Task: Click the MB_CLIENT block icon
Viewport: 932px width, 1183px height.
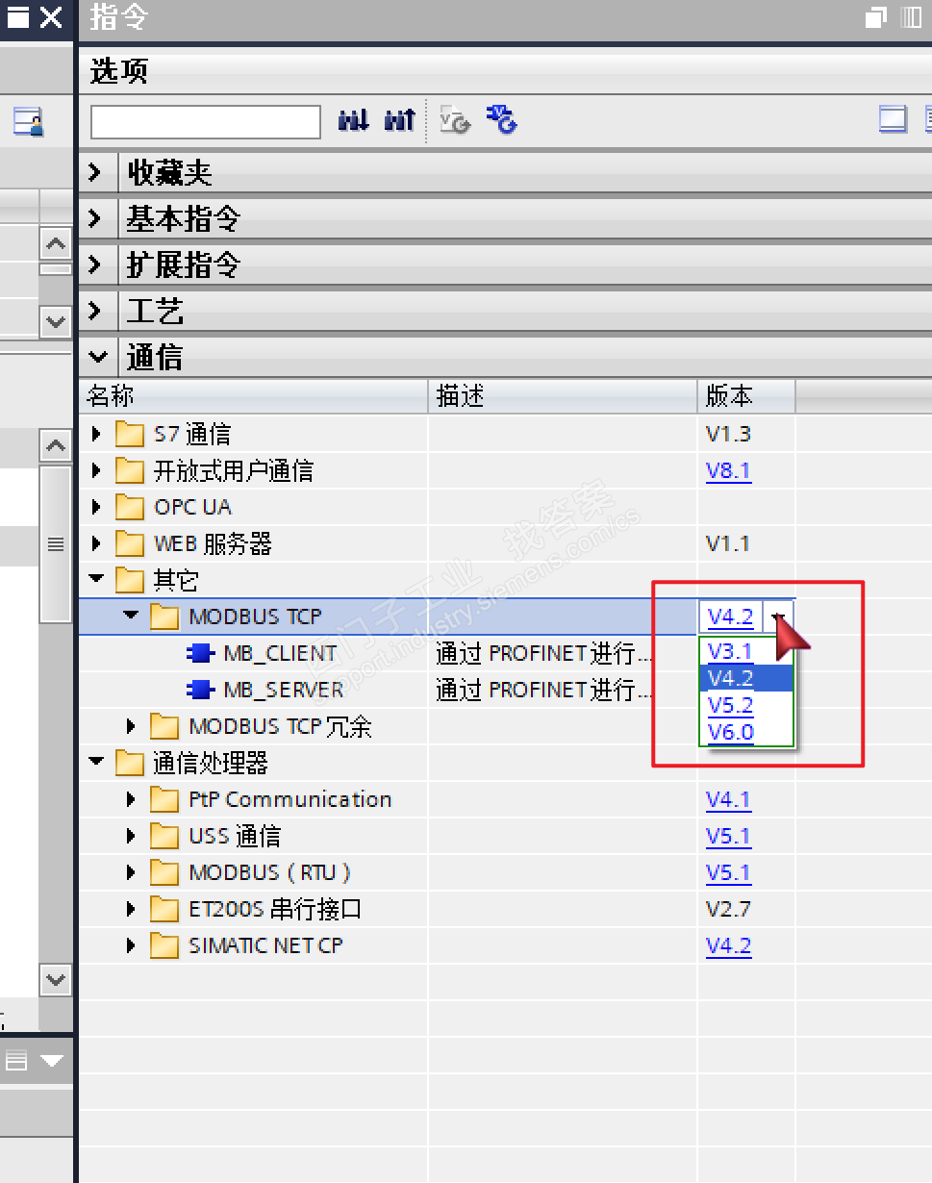Action: (200, 653)
